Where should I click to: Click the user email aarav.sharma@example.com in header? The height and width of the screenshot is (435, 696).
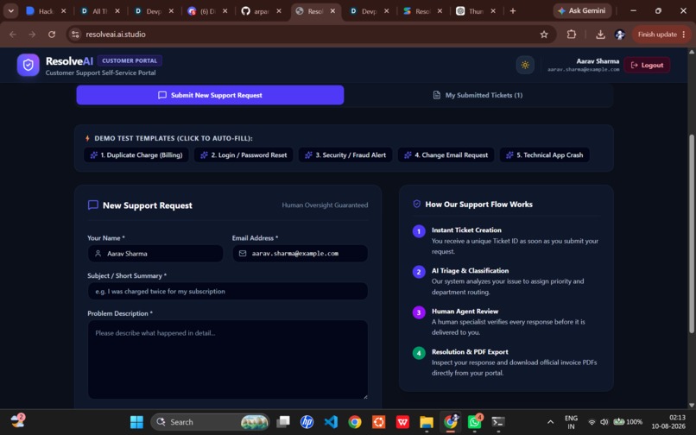click(583, 70)
